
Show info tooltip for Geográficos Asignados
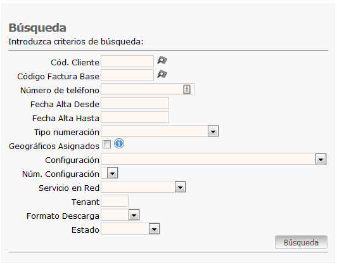(119, 144)
